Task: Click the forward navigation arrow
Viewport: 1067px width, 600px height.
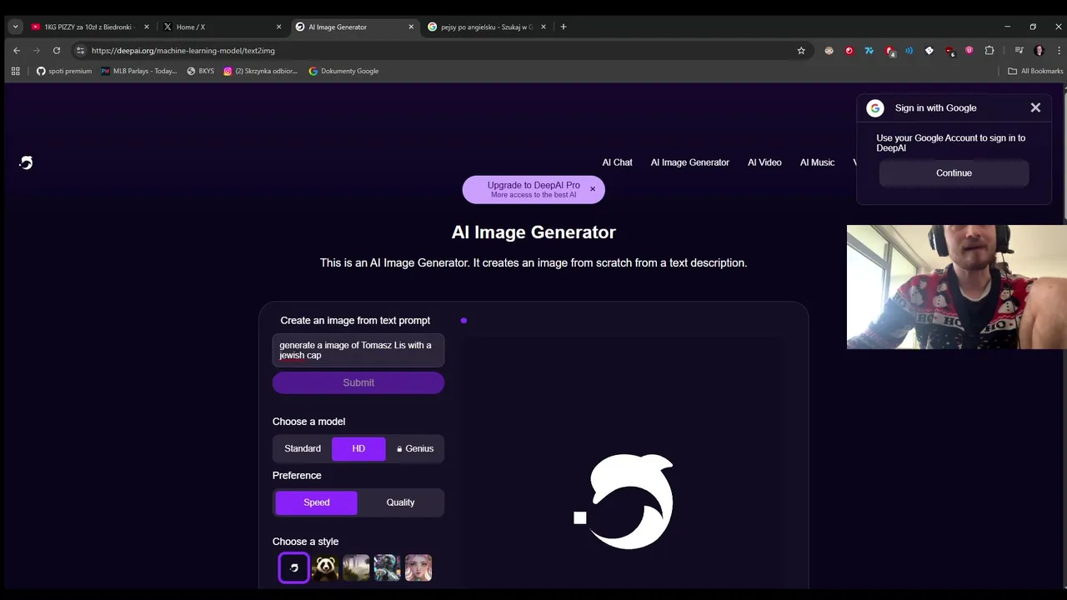Action: click(x=37, y=50)
